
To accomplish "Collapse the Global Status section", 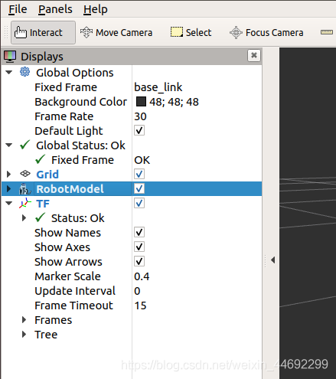I will point(9,145).
